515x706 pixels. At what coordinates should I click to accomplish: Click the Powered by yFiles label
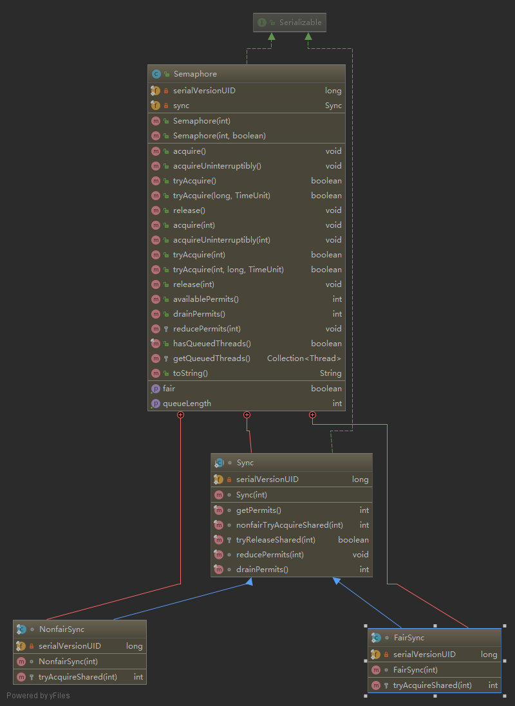click(38, 696)
